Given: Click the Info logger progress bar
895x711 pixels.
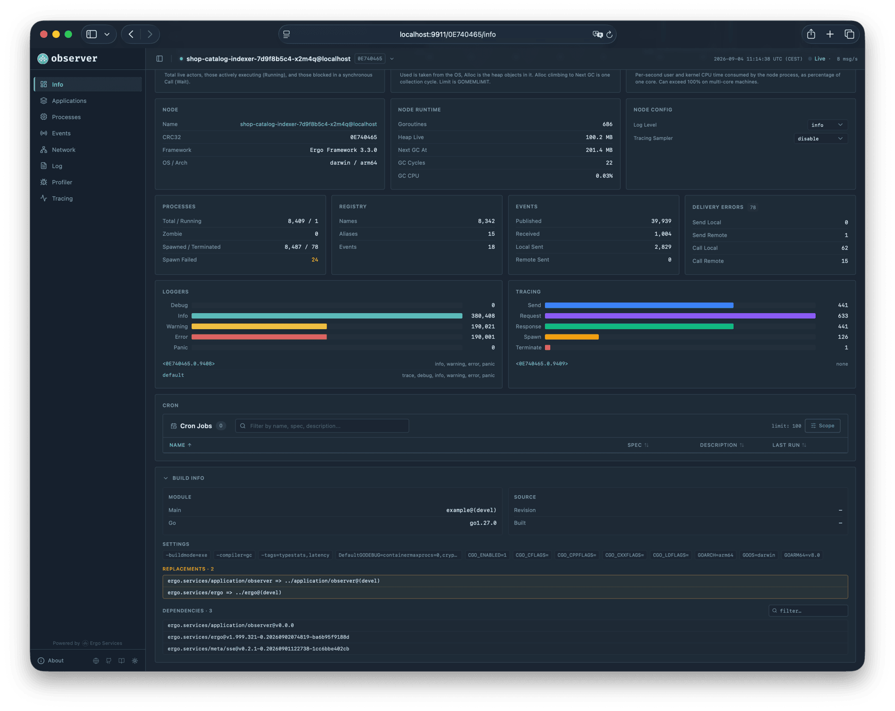Looking at the screenshot, I should tap(327, 316).
